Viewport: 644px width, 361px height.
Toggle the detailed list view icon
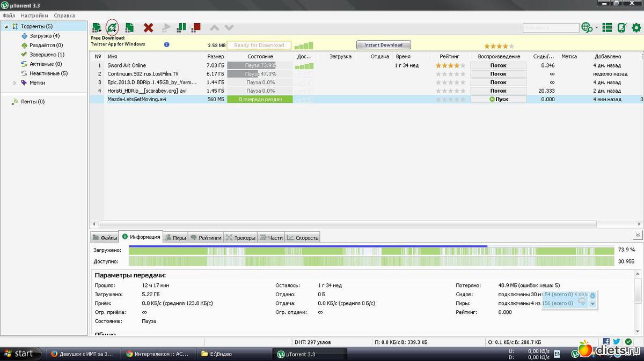pyautogui.click(x=607, y=27)
